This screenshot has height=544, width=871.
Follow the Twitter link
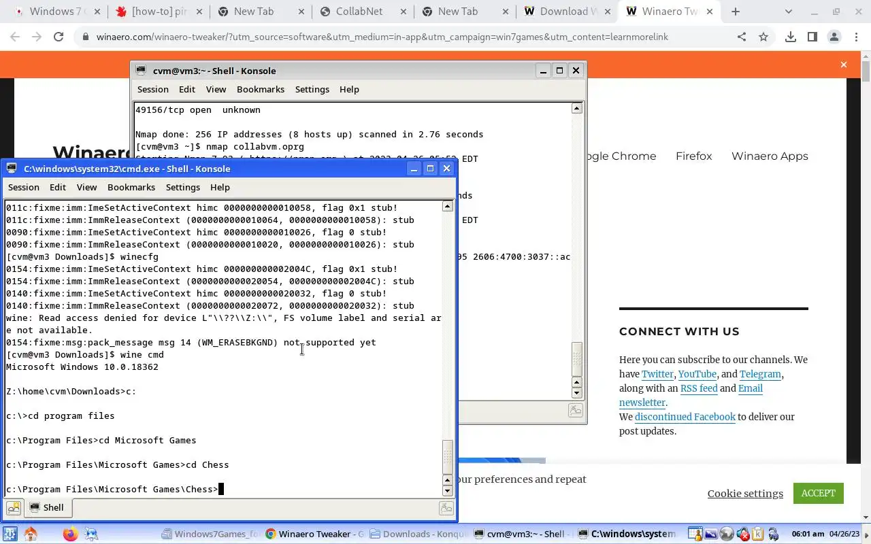[x=657, y=374]
